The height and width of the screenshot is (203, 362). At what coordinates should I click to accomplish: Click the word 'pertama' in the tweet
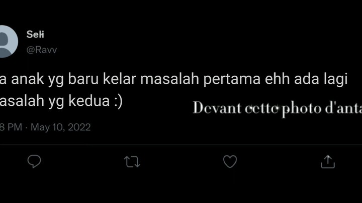(232, 79)
